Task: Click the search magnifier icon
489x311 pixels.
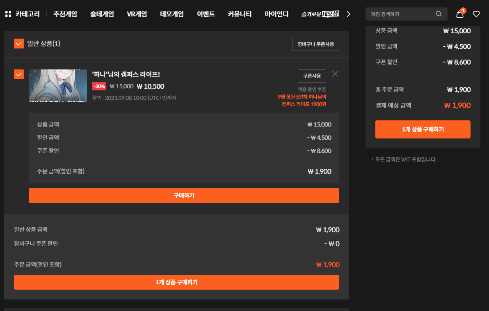Action: 439,14
